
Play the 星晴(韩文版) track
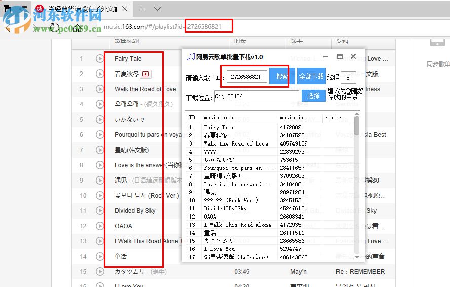[100, 150]
